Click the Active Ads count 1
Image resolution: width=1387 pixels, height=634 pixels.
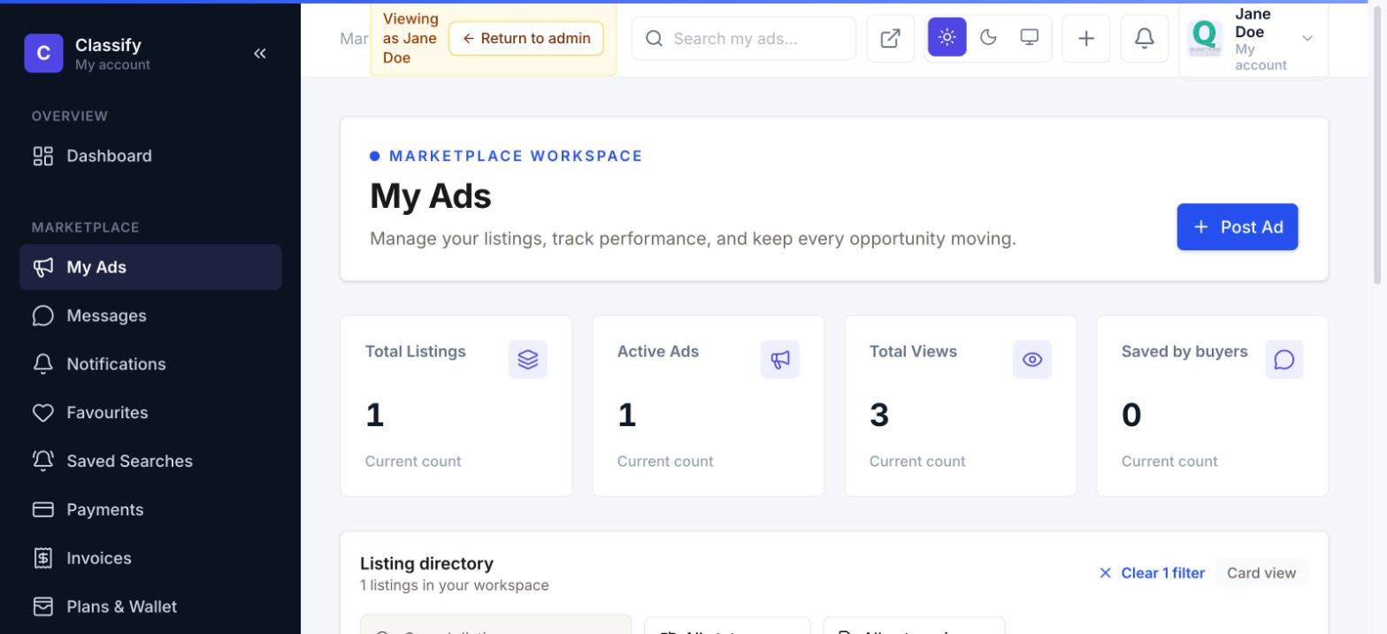pyautogui.click(x=627, y=415)
